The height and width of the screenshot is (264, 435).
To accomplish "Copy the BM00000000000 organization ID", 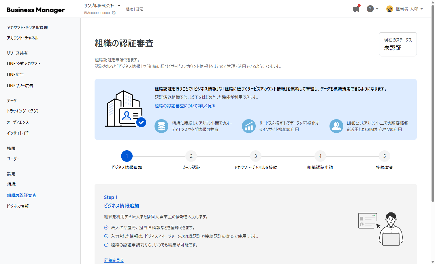I will pyautogui.click(x=114, y=13).
